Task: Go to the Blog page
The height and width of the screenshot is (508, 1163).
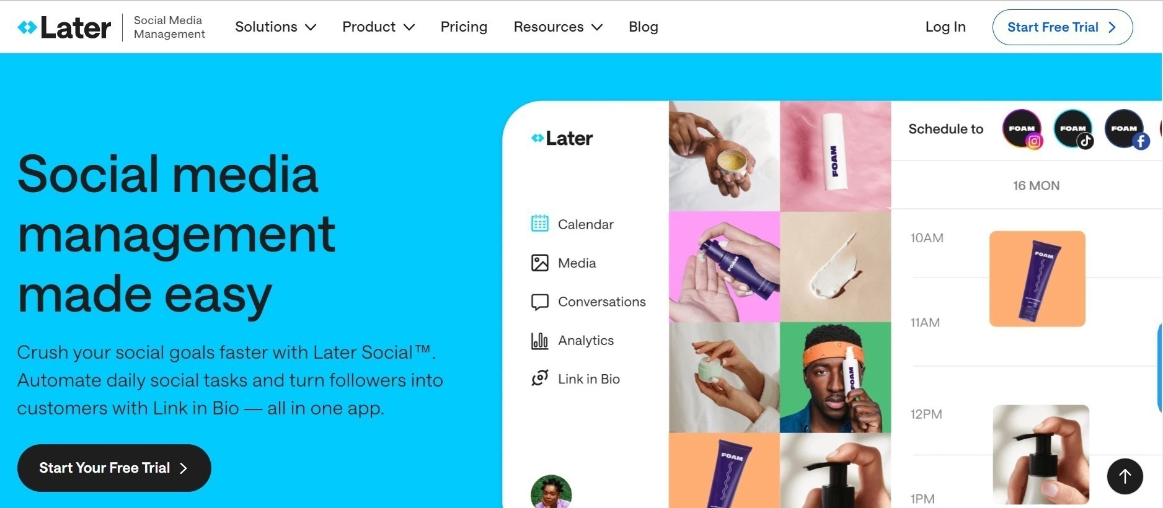Action: tap(643, 27)
